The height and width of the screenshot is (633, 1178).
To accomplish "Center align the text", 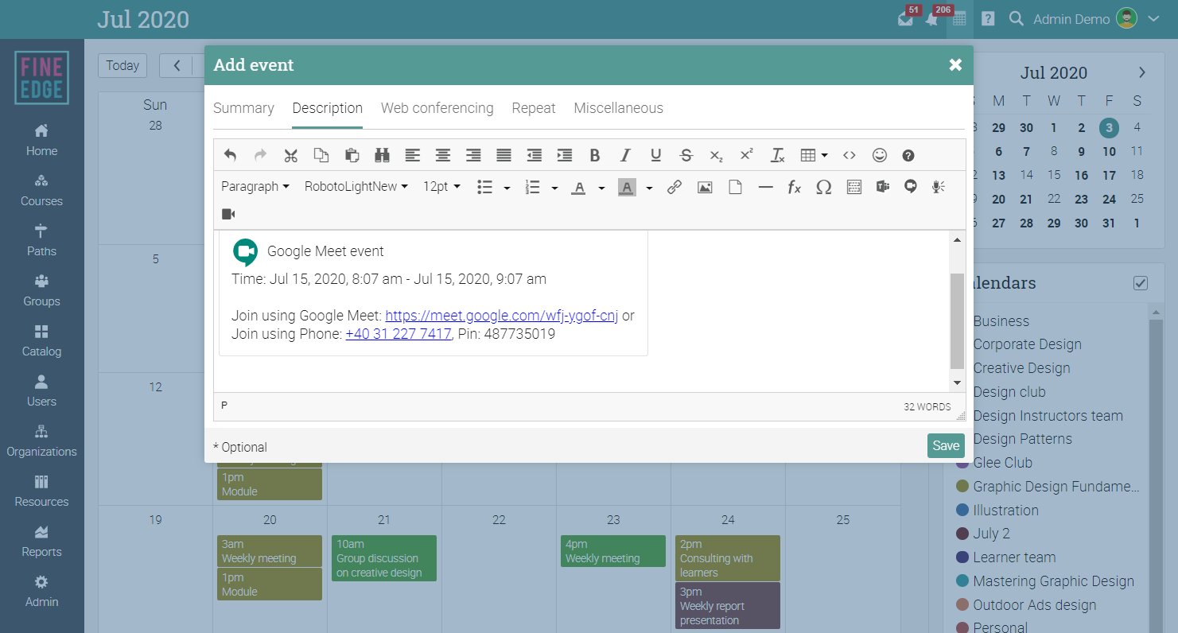I will [x=442, y=156].
